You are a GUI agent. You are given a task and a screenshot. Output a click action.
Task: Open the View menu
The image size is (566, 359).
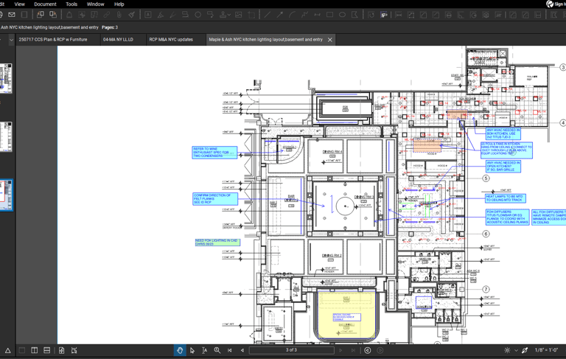19,4
